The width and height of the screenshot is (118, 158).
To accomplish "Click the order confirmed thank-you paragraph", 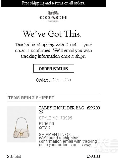I will click(53, 50).
